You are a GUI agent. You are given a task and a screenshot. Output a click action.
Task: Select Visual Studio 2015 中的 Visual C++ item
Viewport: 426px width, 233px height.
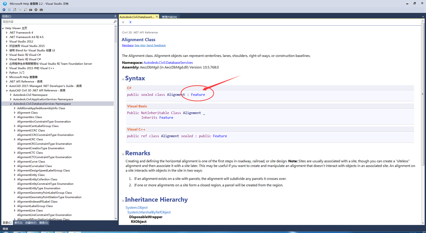coord(32,68)
